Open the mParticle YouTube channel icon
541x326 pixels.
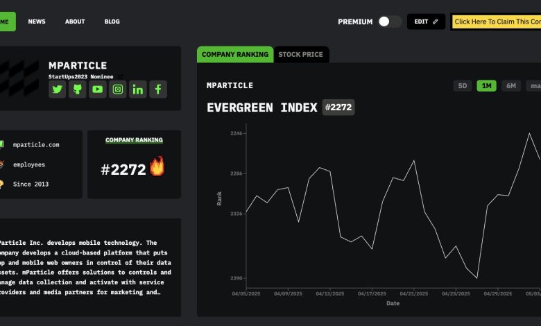point(98,89)
